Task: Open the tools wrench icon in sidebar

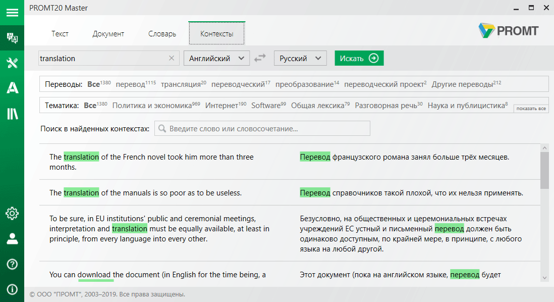Action: [x=12, y=63]
